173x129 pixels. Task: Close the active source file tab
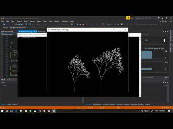tap(36, 32)
